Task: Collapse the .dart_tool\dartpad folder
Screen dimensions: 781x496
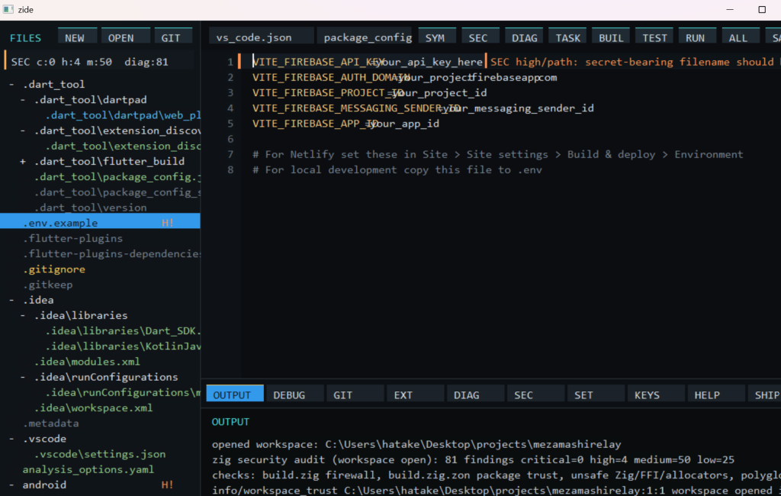Action: [x=23, y=100]
